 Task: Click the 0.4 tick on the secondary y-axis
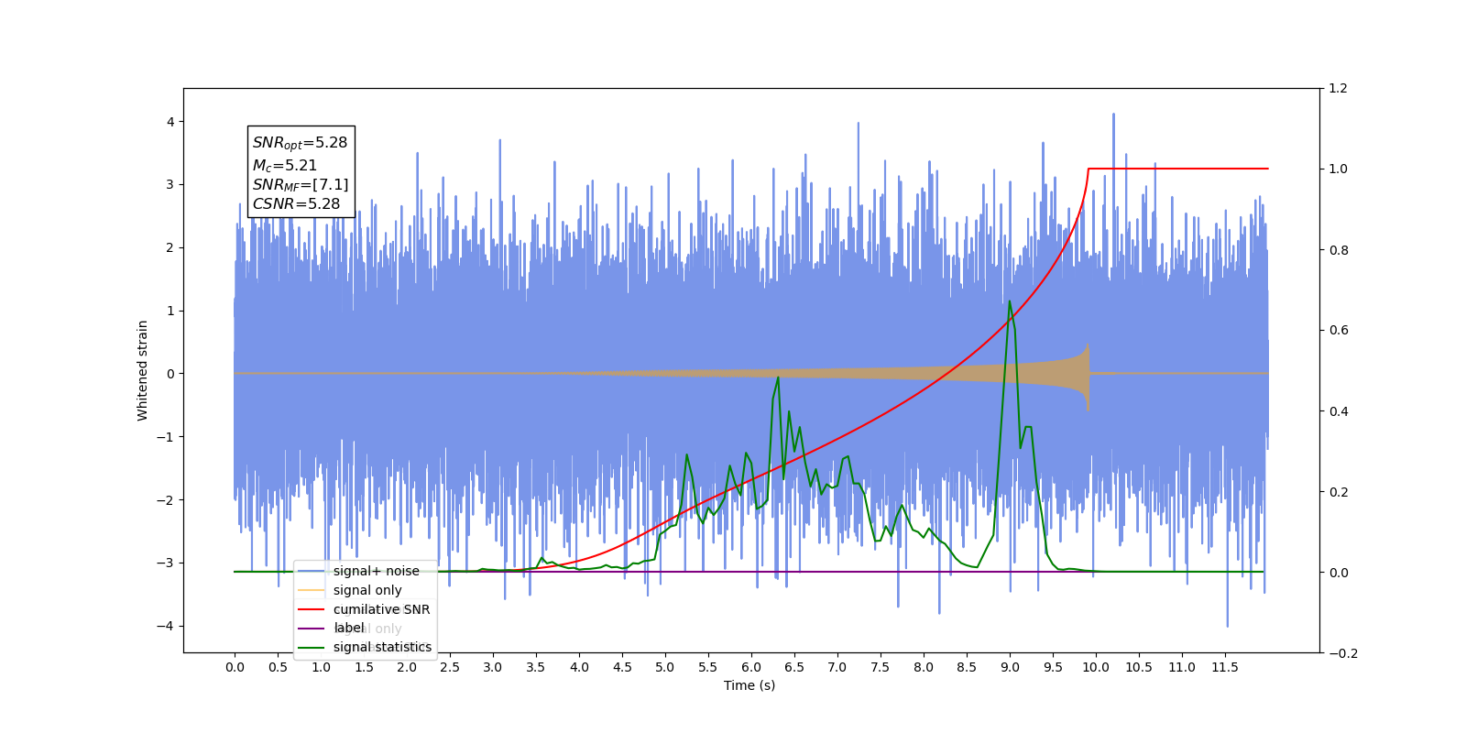tap(1339, 411)
